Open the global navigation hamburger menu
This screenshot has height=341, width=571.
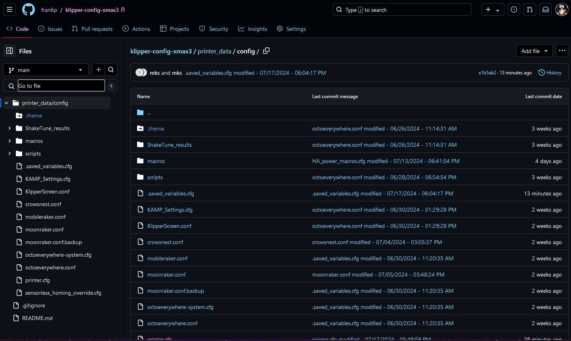[10, 9]
